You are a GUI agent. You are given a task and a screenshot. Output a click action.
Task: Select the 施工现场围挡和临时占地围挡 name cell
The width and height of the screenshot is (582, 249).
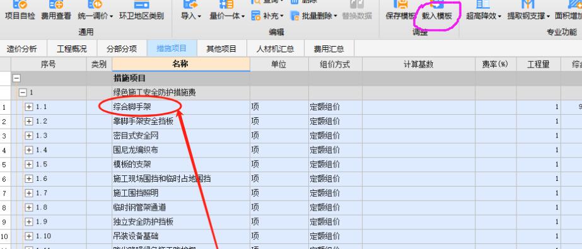(181, 179)
